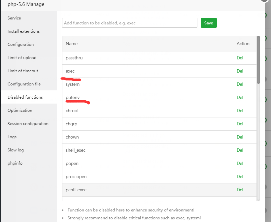This screenshot has height=222, width=271.
Task: Click the function list scrollbar
Action: coord(258,59)
